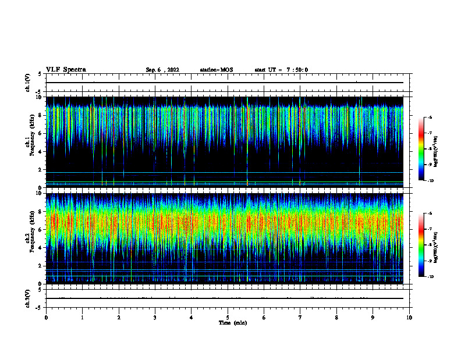Click the "-6" label on ch.1 colorbar
The height and width of the screenshot is (356, 461).
(x=430, y=118)
